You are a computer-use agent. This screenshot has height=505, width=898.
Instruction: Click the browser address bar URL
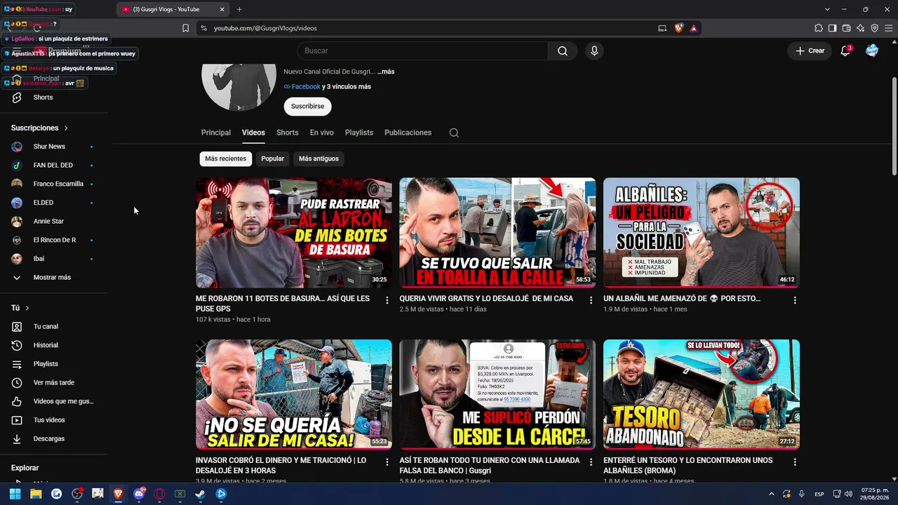point(265,28)
